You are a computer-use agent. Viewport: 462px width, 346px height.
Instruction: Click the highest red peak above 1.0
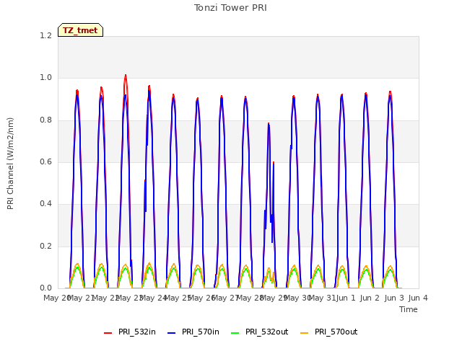click(x=126, y=76)
